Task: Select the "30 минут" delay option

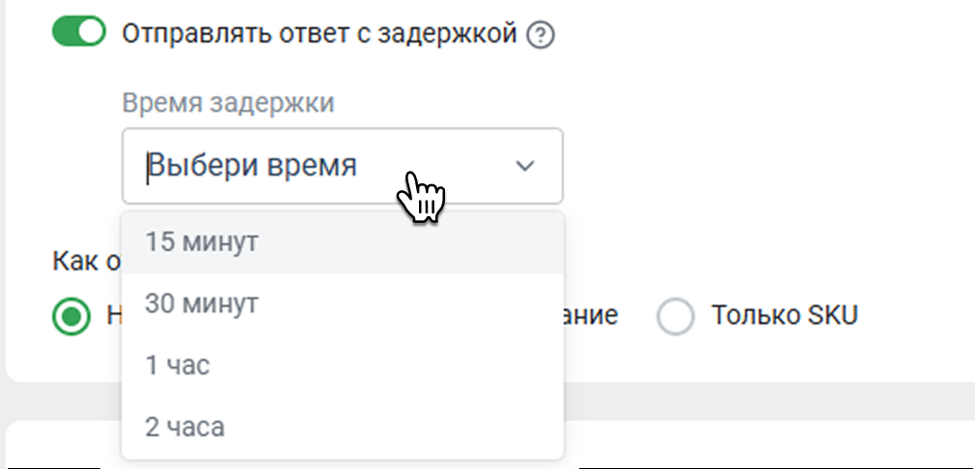Action: 203,304
